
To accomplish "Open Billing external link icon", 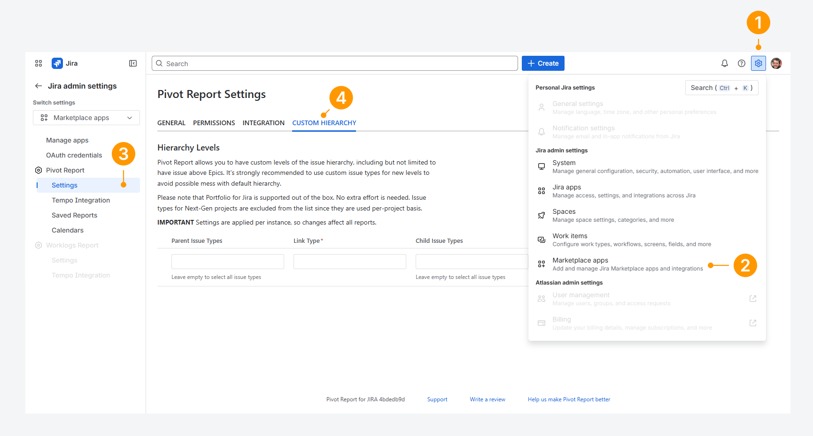I will 753,323.
